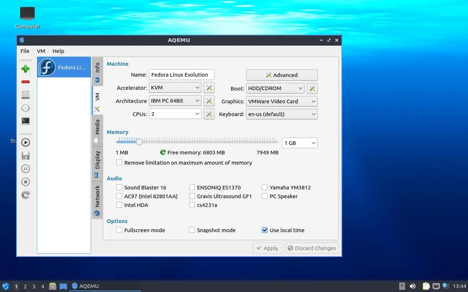468x292 pixels.
Task: Open the Graphics VMWare Video Card dropdown
Action: tap(282, 101)
